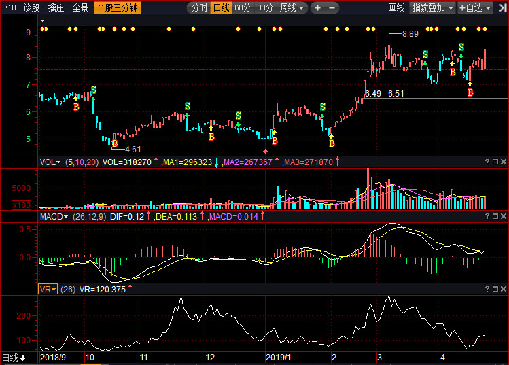
Task: Click the 个股三分钟 button
Action: (x=118, y=7)
